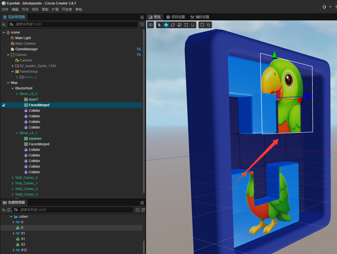Screen dimensions: 337x254
Task: Open the 项目 menu
Action: [x=35, y=9]
